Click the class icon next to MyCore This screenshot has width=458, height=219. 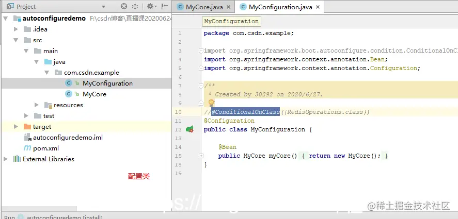tap(68, 94)
